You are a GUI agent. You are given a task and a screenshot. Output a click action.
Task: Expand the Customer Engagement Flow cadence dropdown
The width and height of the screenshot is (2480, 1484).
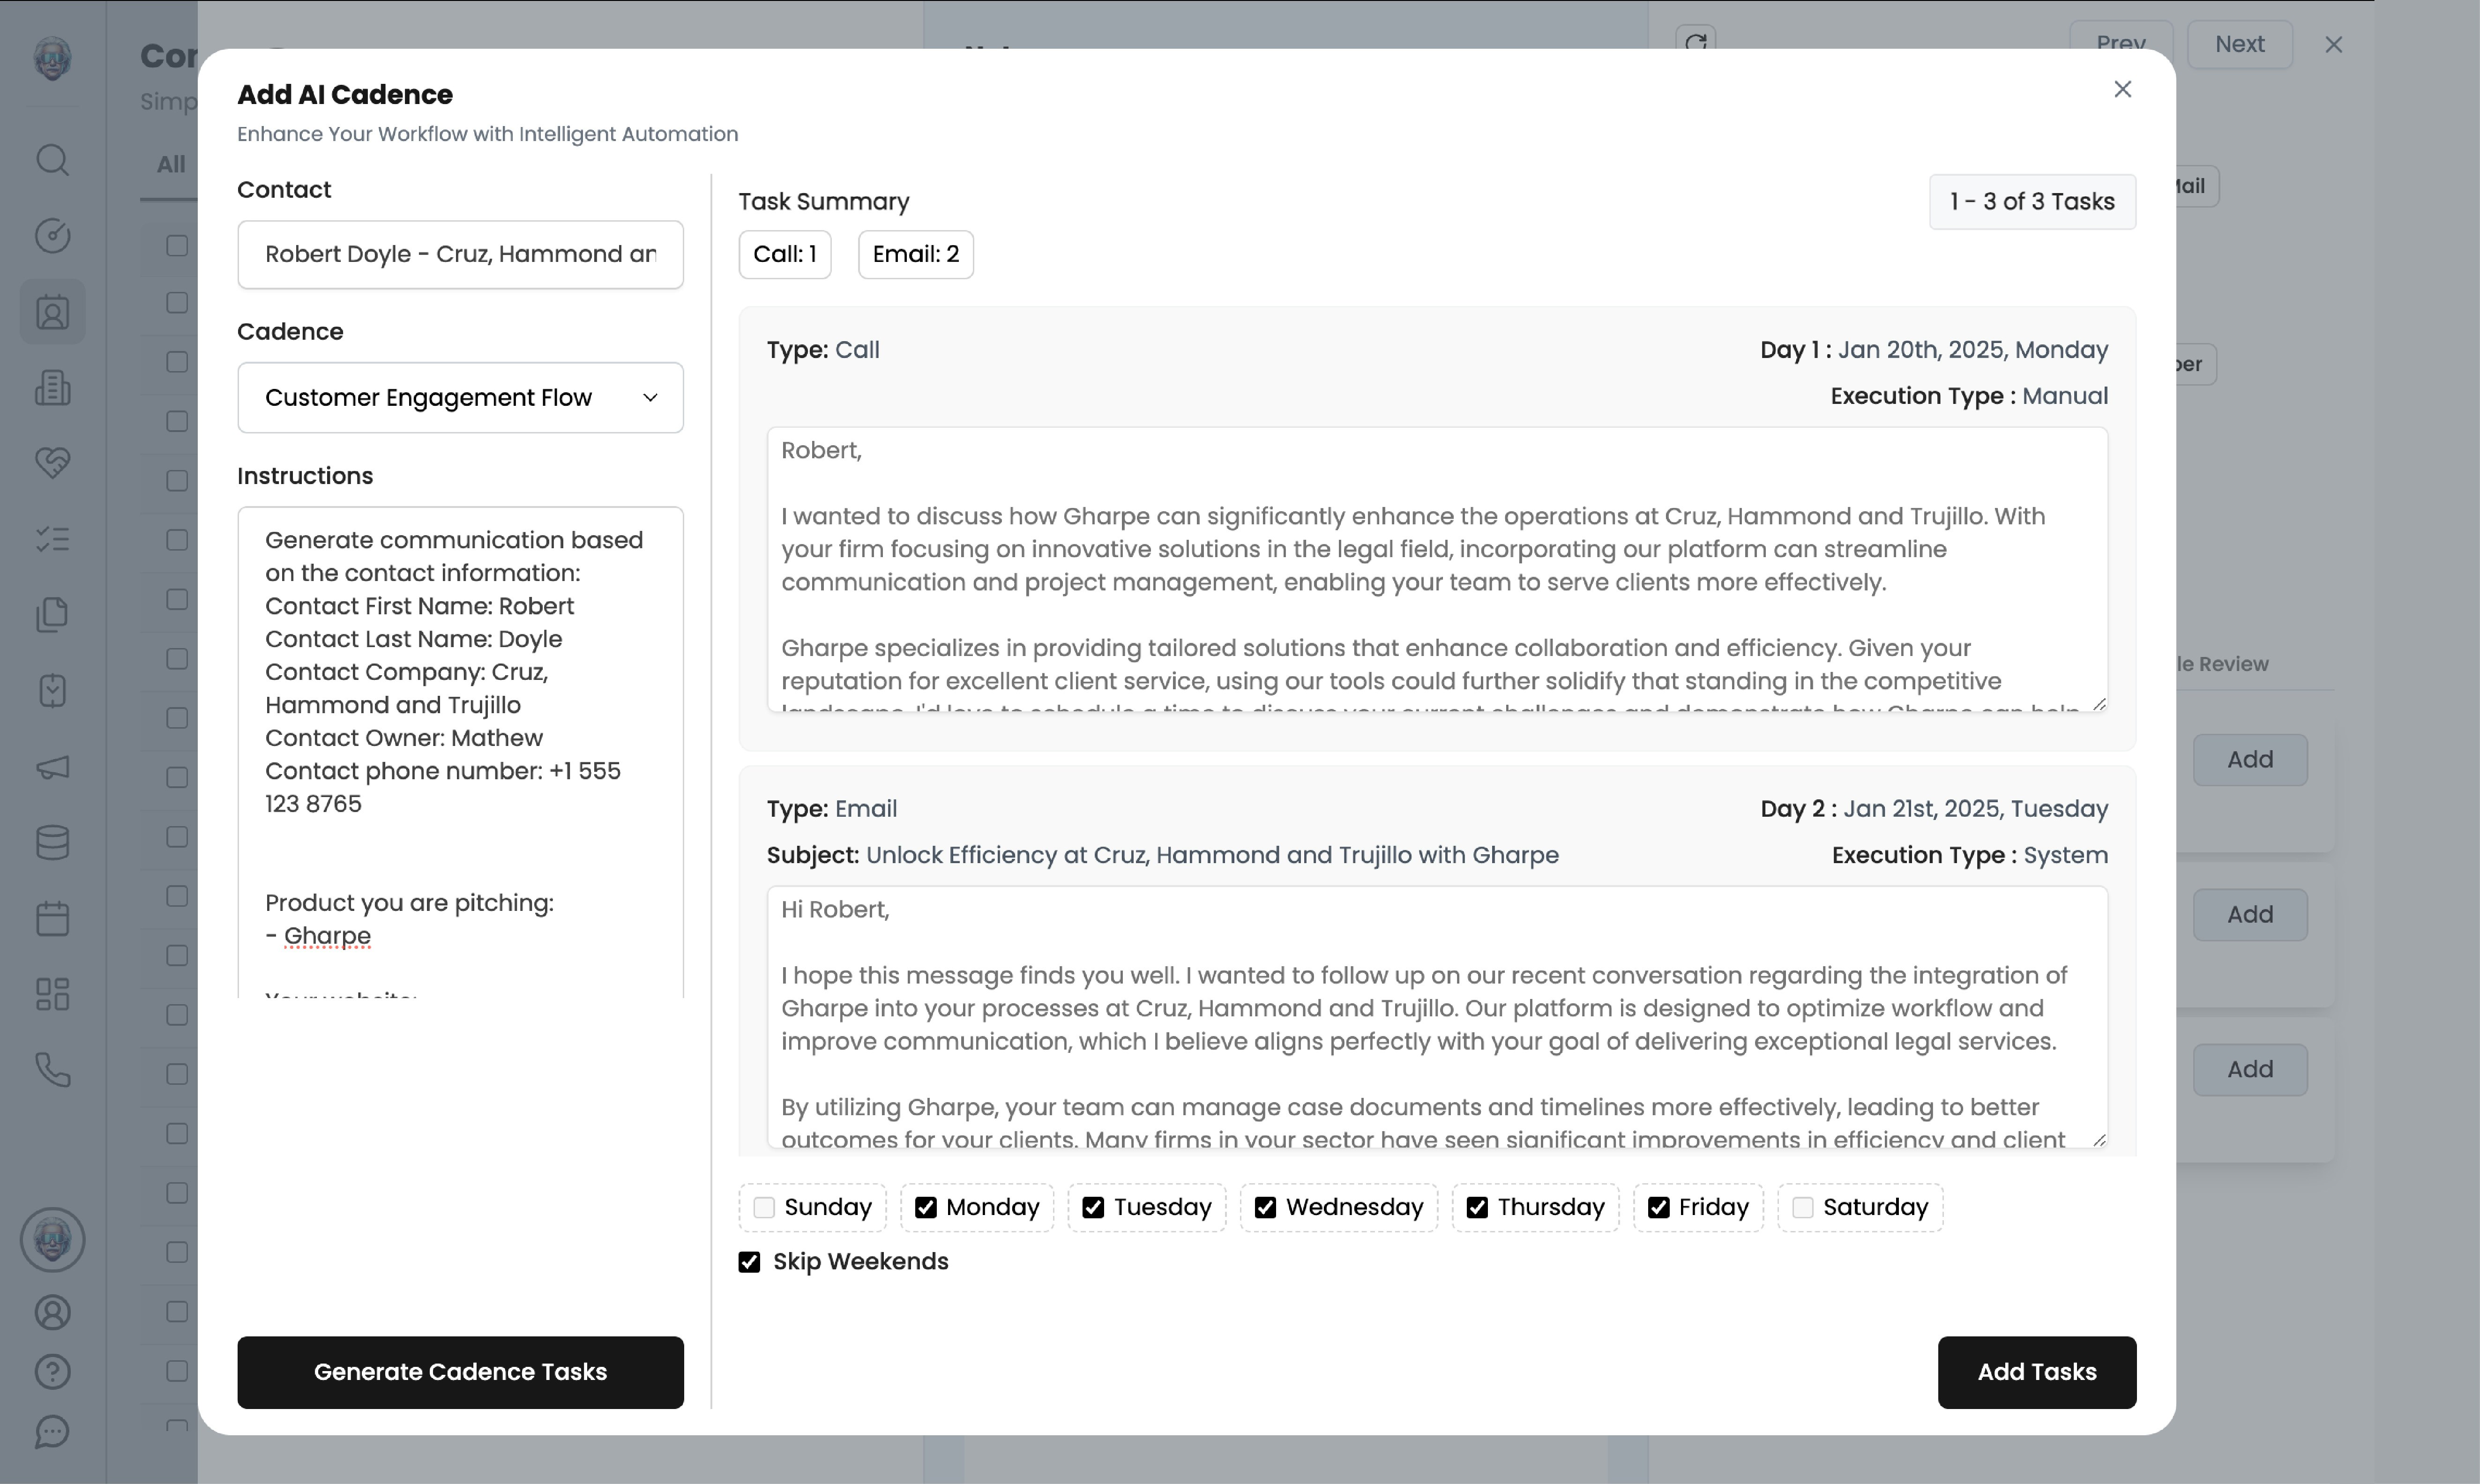click(x=460, y=398)
